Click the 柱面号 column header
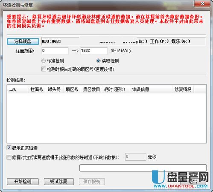This screenshot has height=192, width=213. tap(37, 90)
